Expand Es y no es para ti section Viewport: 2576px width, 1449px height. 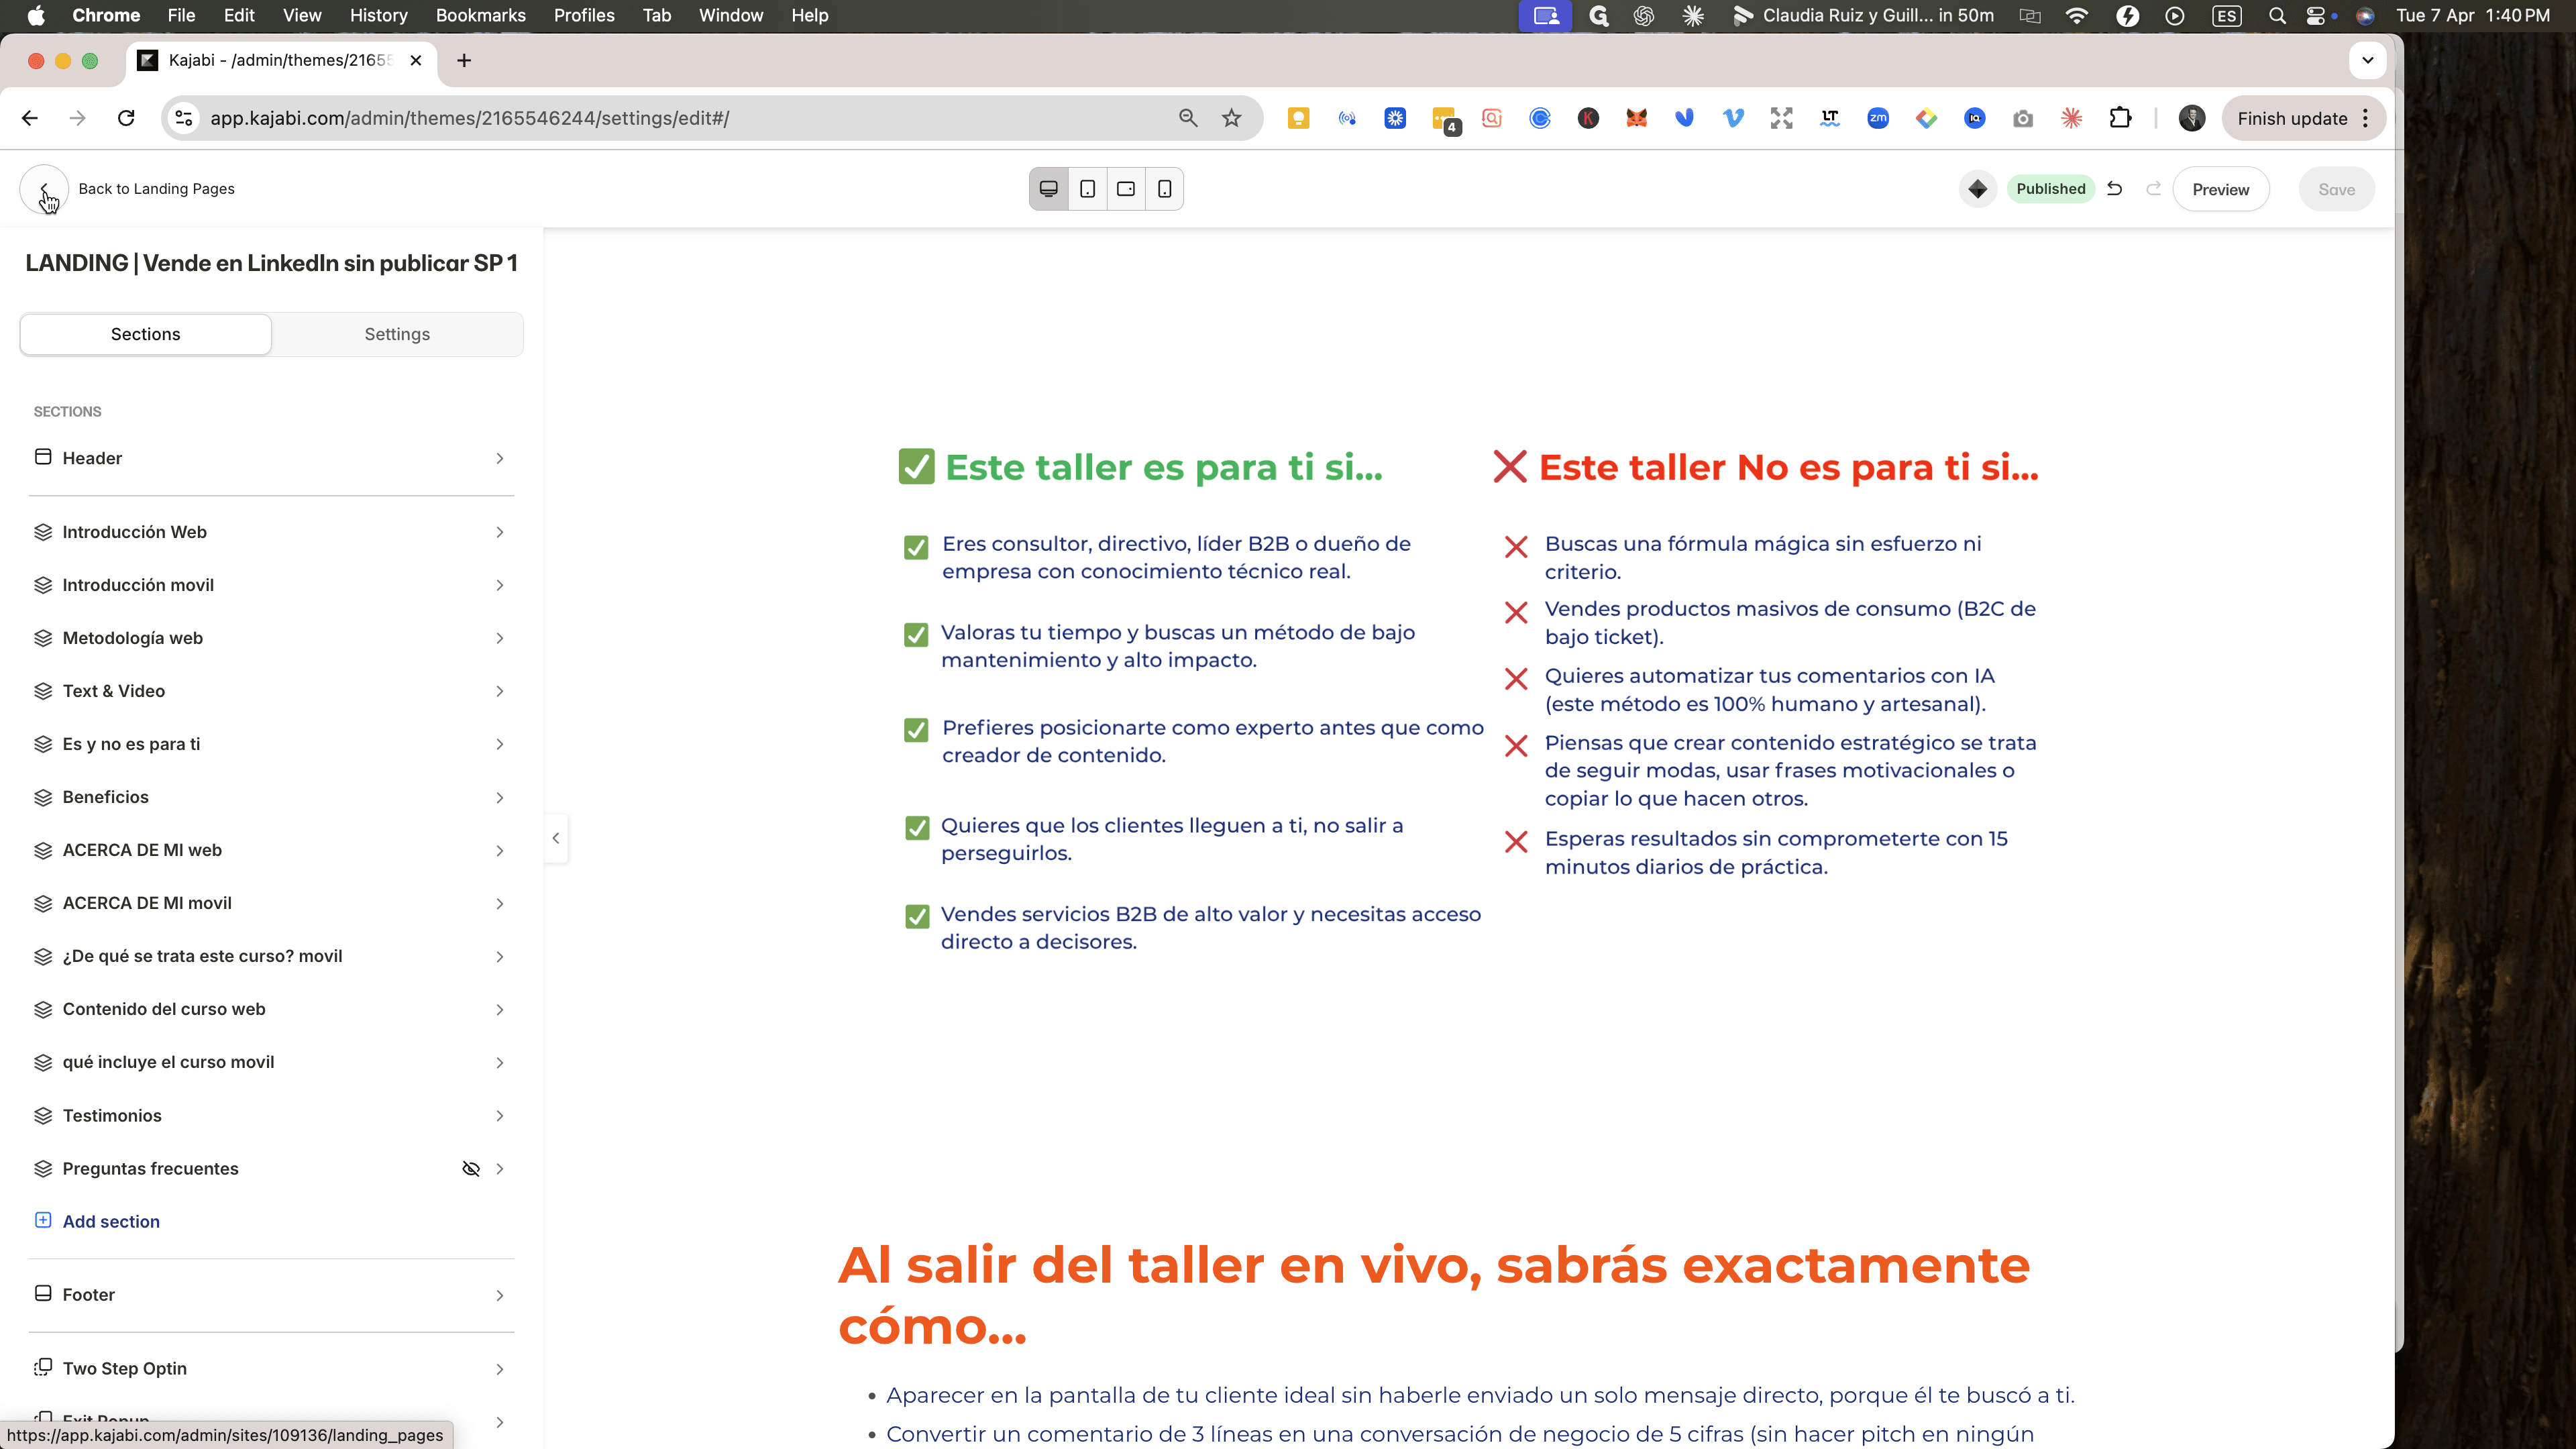click(x=271, y=744)
